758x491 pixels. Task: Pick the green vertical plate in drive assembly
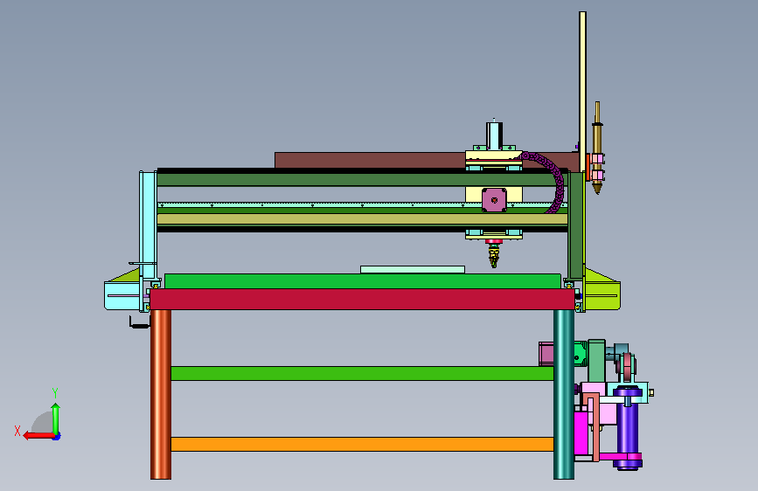pyautogui.click(x=596, y=361)
